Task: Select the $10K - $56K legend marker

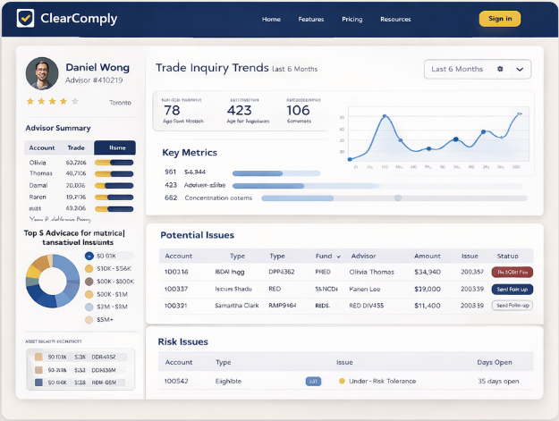Action: [x=89, y=268]
